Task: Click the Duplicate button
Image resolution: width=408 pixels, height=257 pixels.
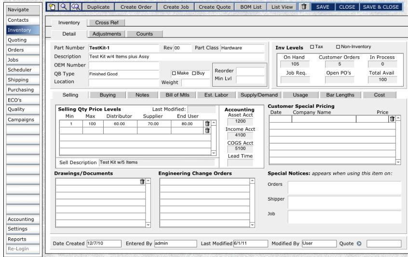Action: (98, 7)
